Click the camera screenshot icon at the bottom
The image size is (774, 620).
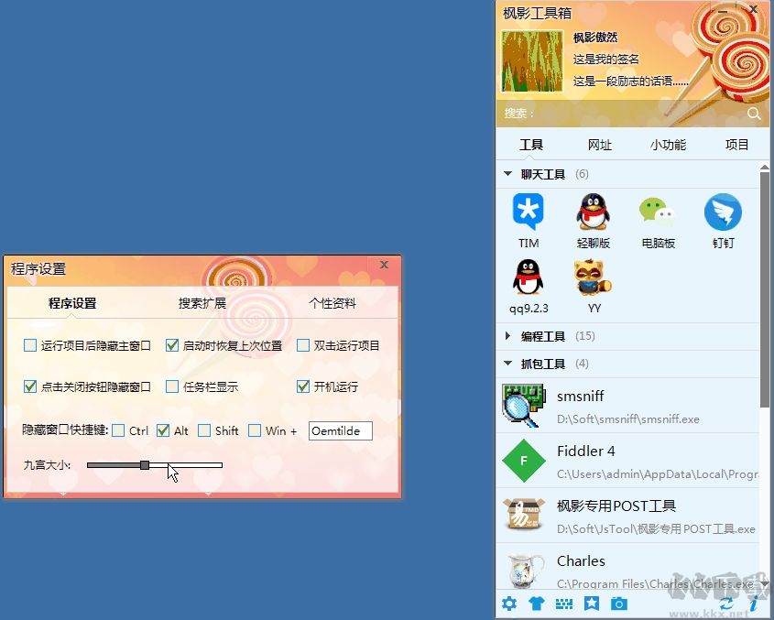point(618,604)
